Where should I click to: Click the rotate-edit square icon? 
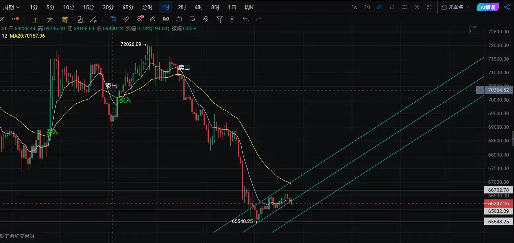point(79,19)
